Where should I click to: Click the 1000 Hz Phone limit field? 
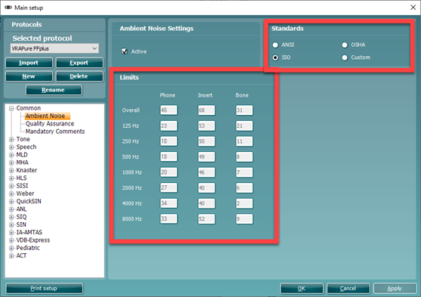point(169,172)
